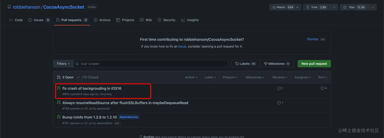The width and height of the screenshot is (384, 138).
Task: Go to the Wiki tab
Action: click(146, 20)
